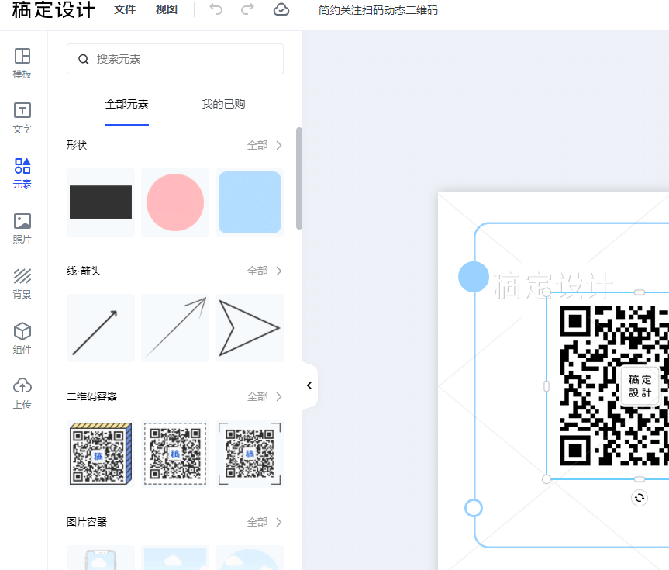
Task: Click the 二维码容器 section heading
Action: pyautogui.click(x=91, y=396)
